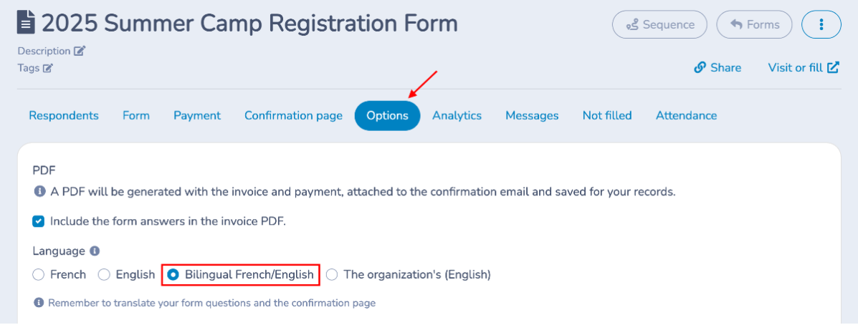Uncheck Include form answers in invoice PDF

[39, 221]
